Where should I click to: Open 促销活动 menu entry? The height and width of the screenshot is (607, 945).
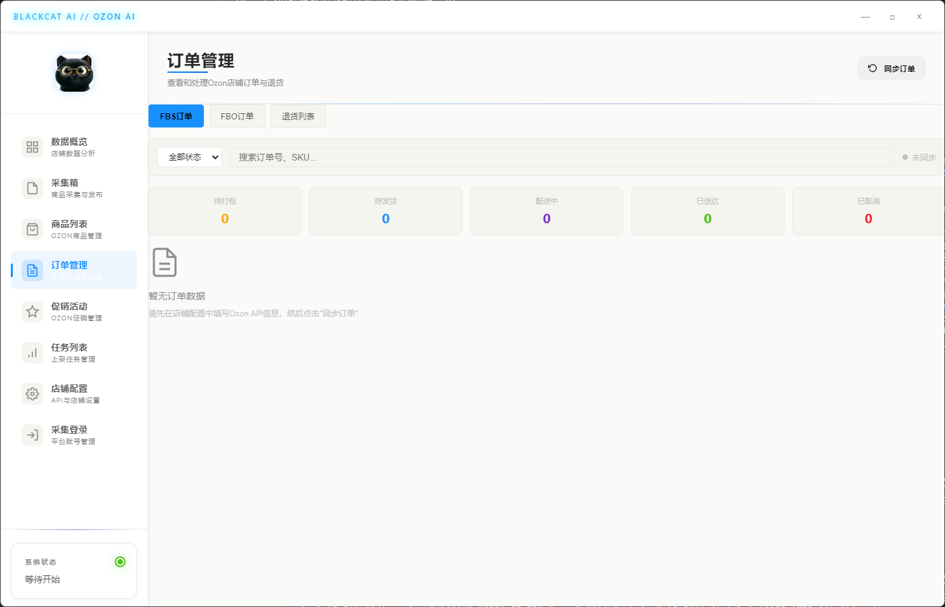(74, 312)
